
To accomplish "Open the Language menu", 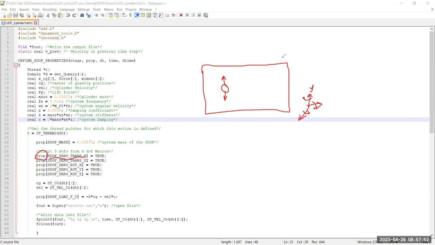I will [67, 10].
